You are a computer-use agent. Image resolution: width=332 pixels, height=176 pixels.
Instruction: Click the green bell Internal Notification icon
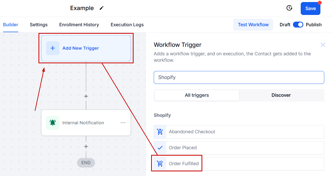[x=53, y=123]
